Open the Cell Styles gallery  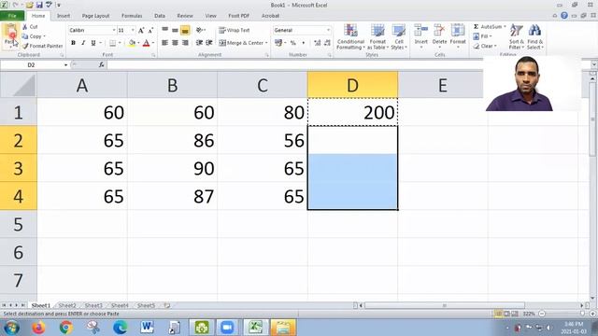[x=399, y=36]
